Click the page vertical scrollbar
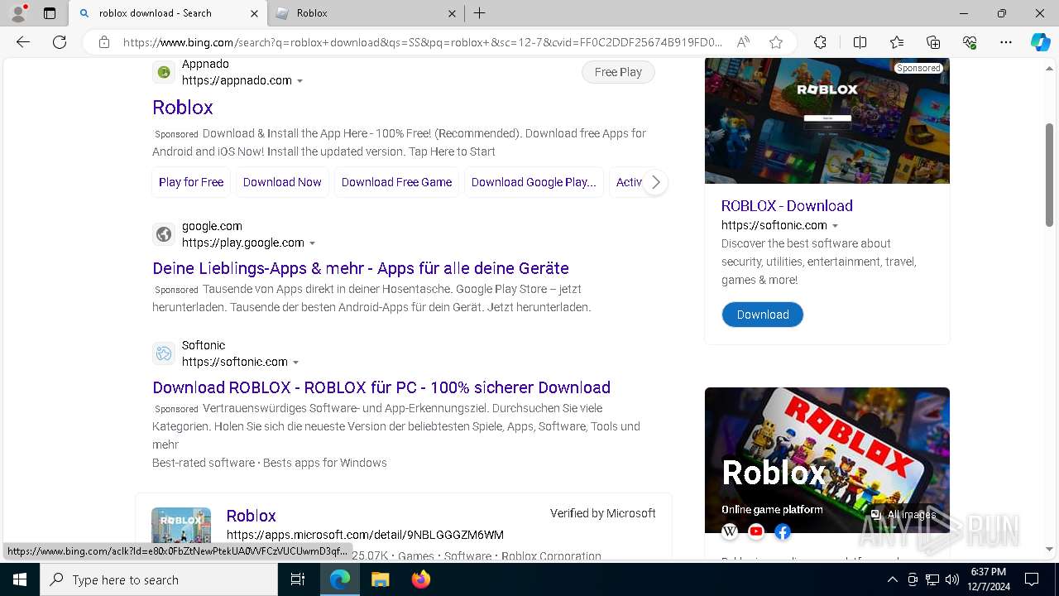Viewport: 1059px width, 596px height. point(1050,174)
